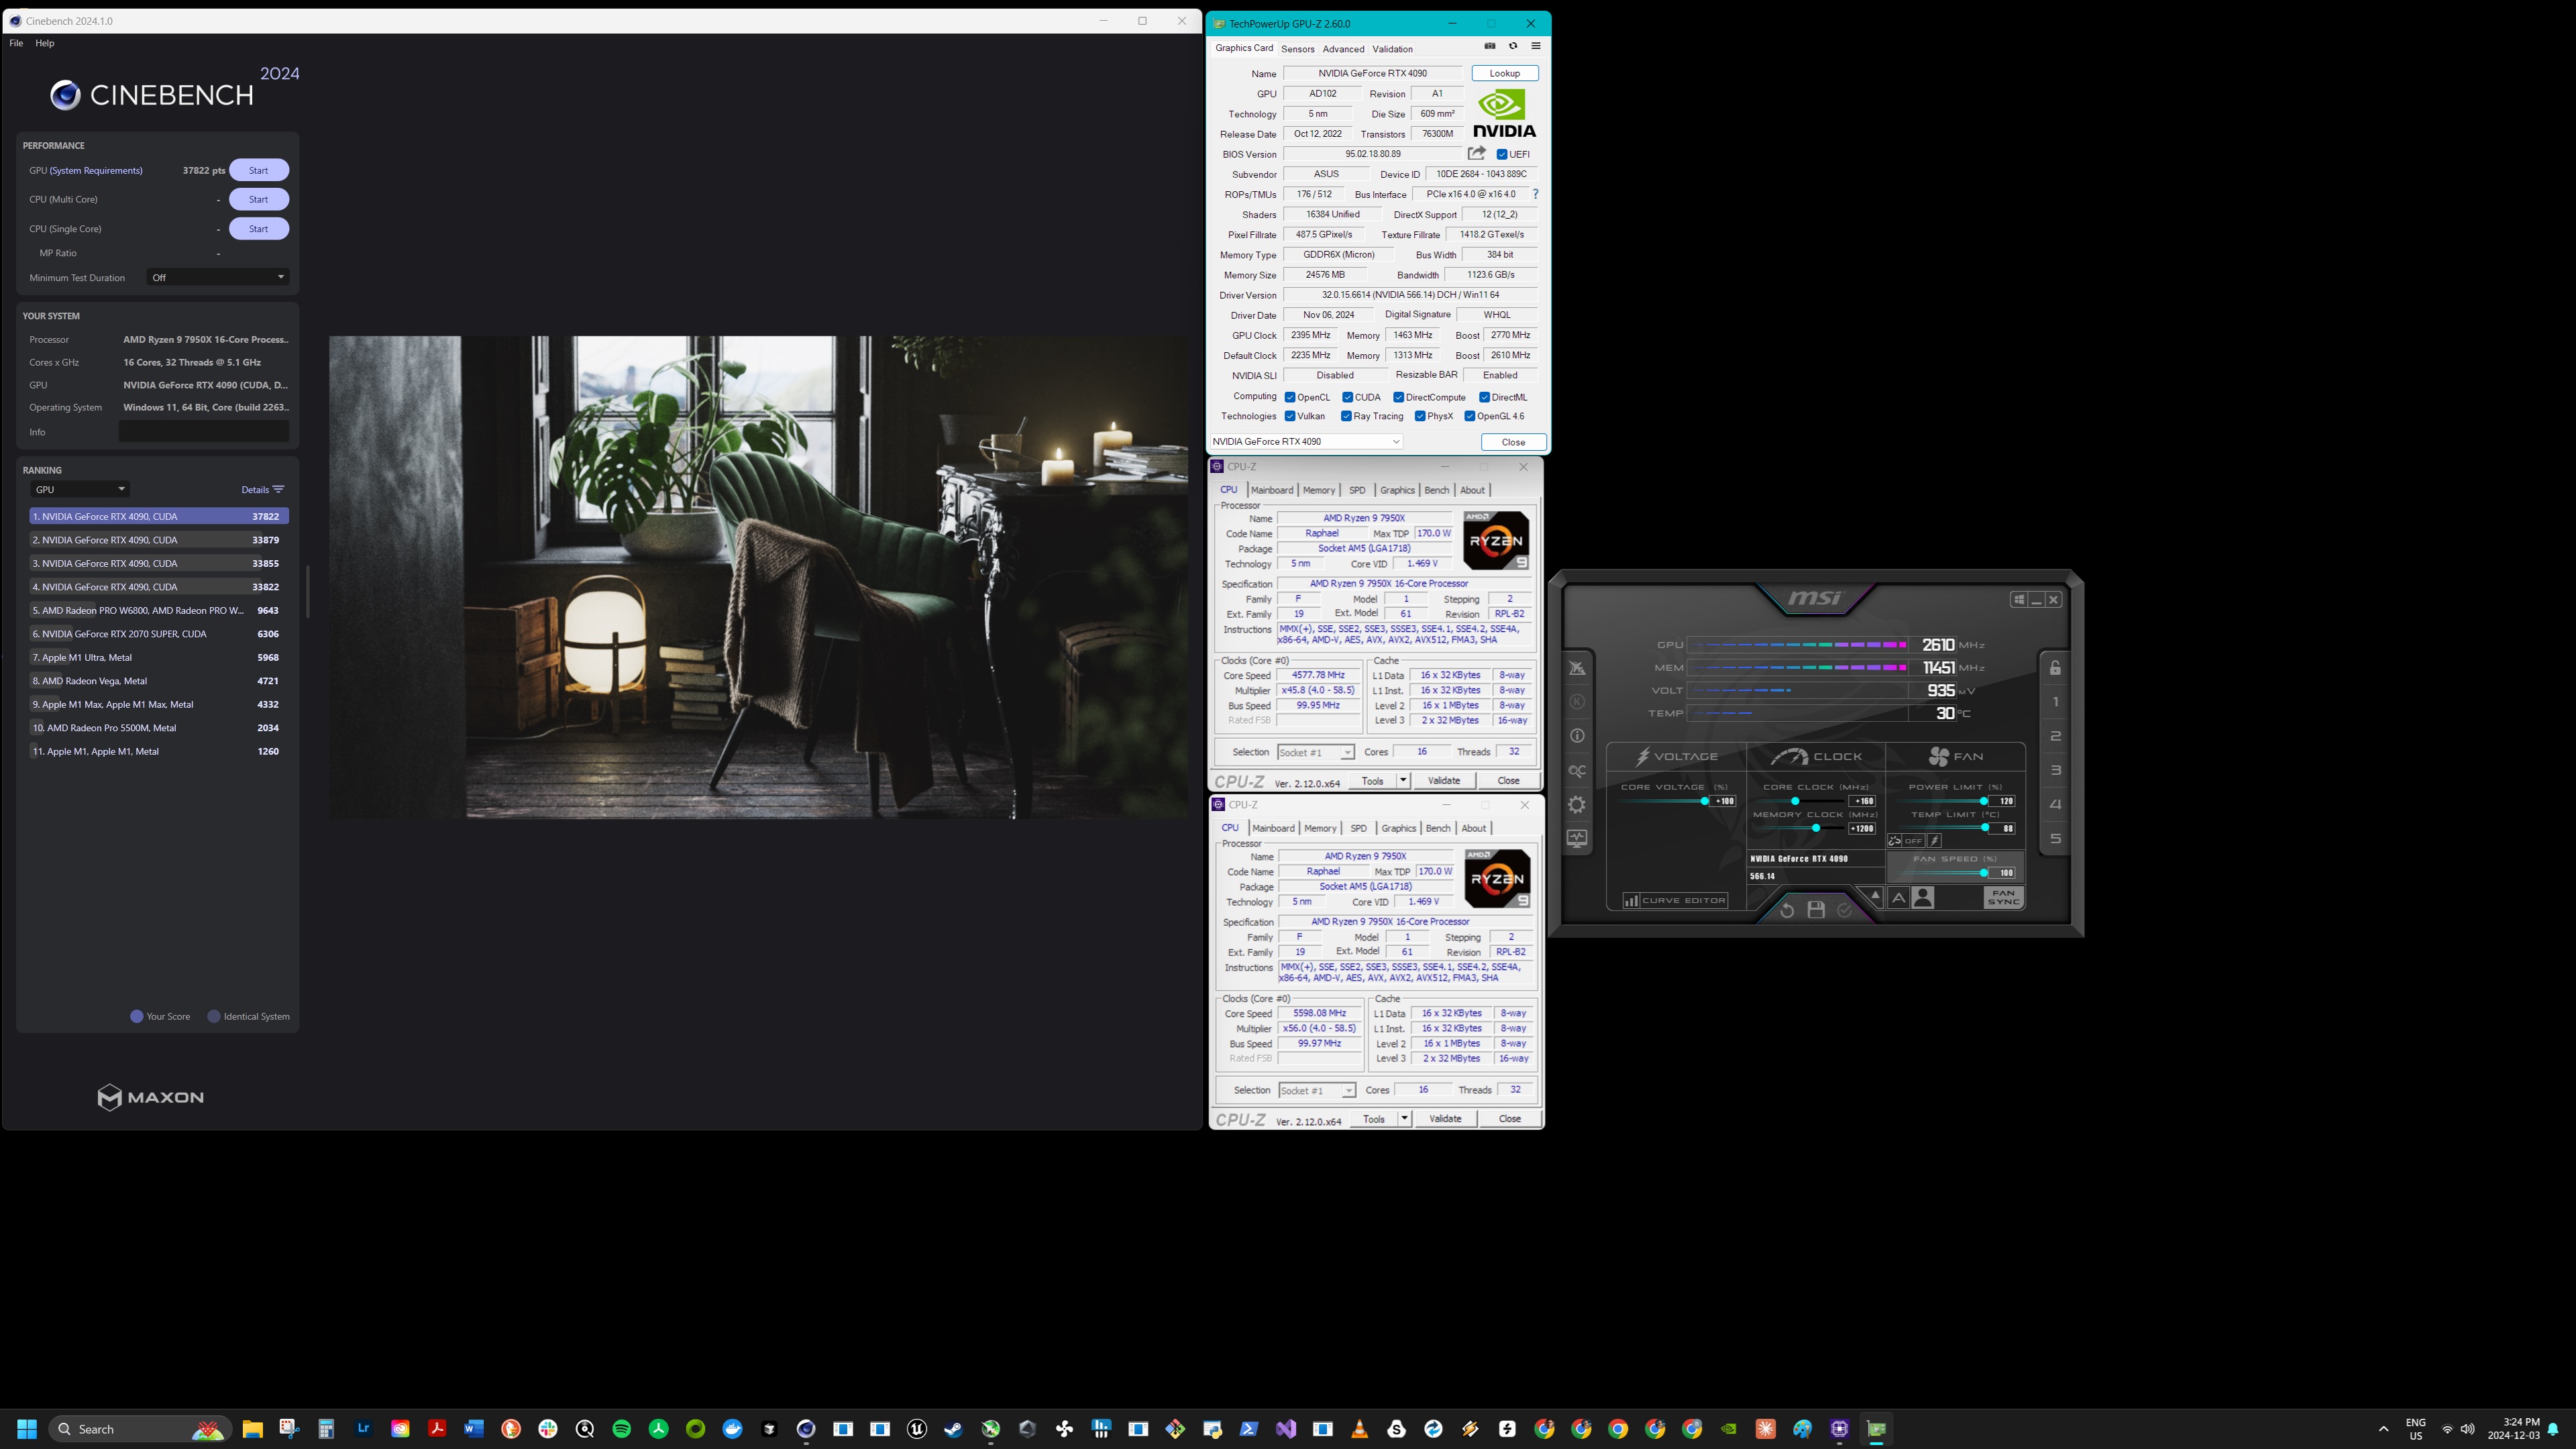Click the Afterburner Kombustor K icon
Viewport: 2576px width, 1449px height.
click(1577, 702)
